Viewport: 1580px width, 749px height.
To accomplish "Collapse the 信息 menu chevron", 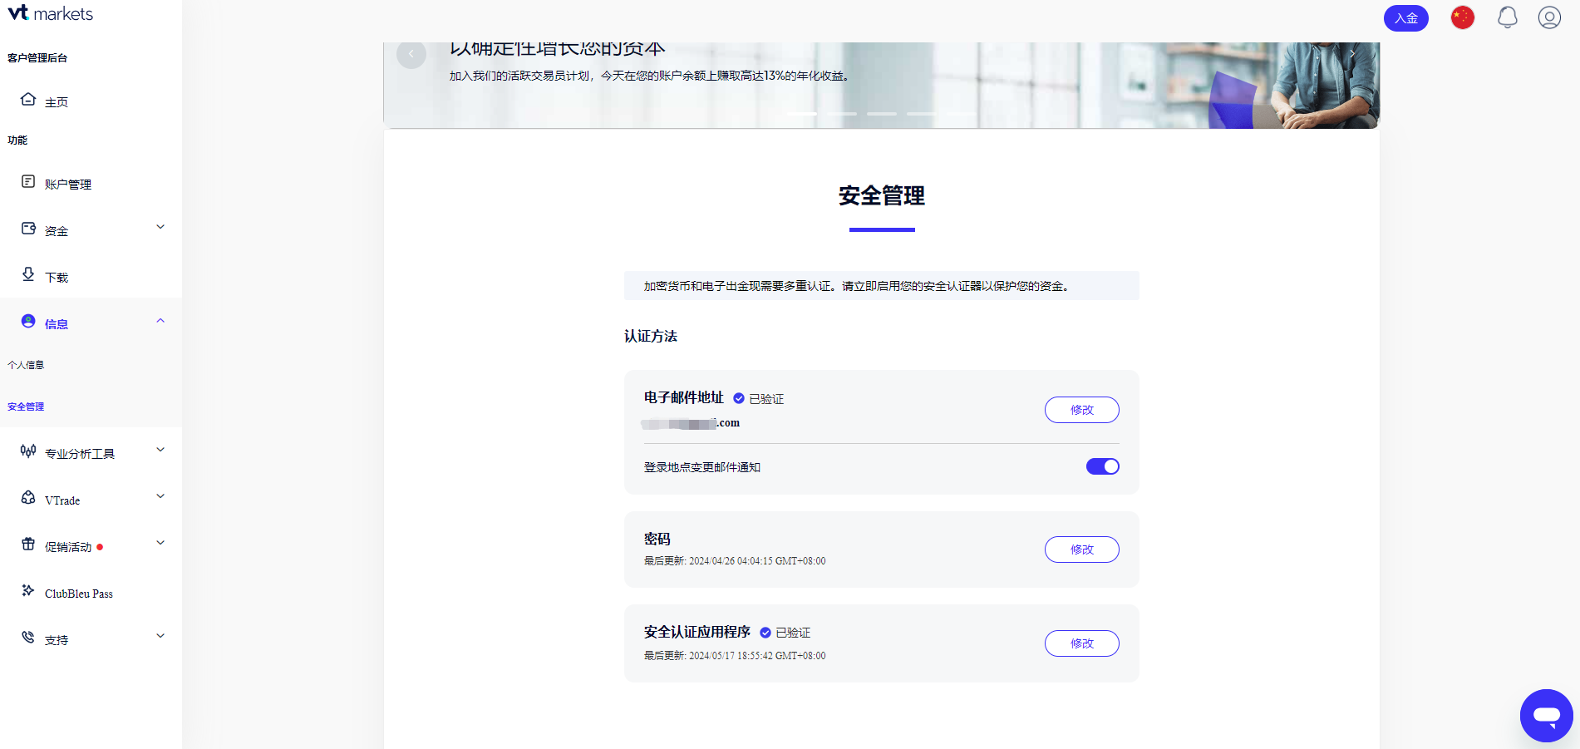I will click(x=160, y=321).
